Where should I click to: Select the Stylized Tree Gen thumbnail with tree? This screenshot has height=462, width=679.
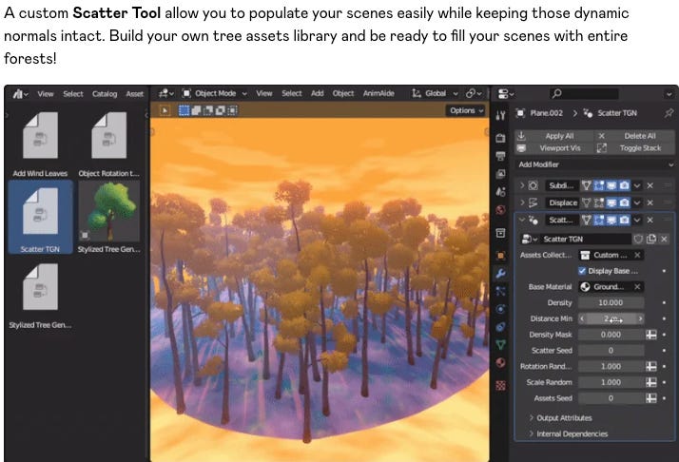click(x=109, y=211)
